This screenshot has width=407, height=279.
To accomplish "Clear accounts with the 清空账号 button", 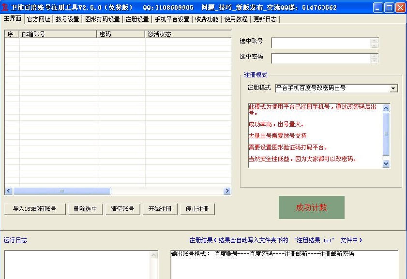I will 123,209.
